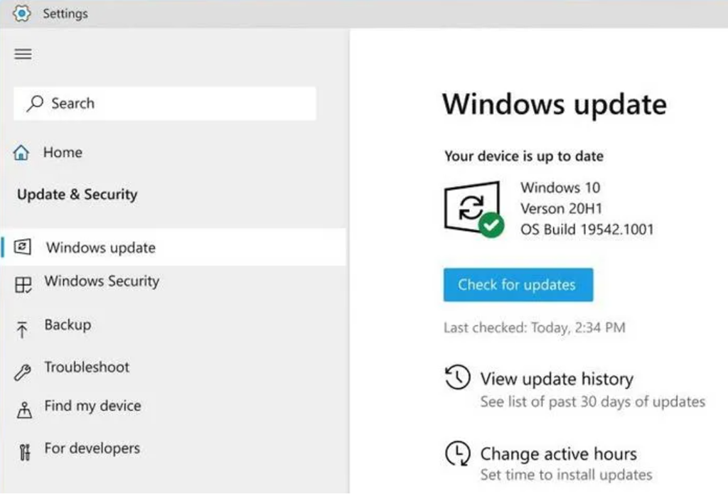
Task: Click the Home house icon
Action: point(23,153)
